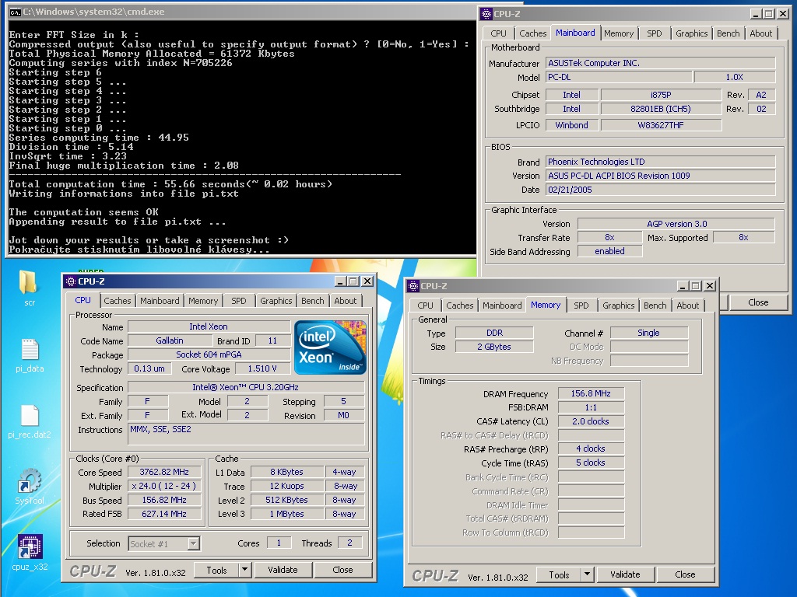797x597 pixels.
Task: Click Close button in Mainboard window
Action: (758, 302)
